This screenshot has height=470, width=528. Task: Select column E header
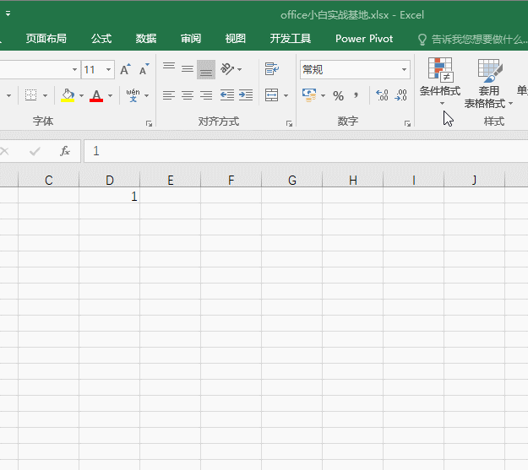click(171, 180)
